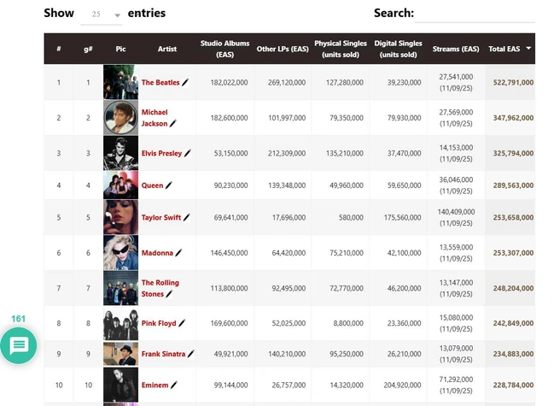Open the Eminem artist link
The height and width of the screenshot is (406, 560).
point(155,385)
